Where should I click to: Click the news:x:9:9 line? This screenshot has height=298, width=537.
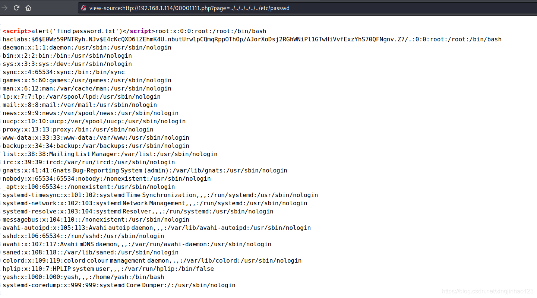(91, 113)
